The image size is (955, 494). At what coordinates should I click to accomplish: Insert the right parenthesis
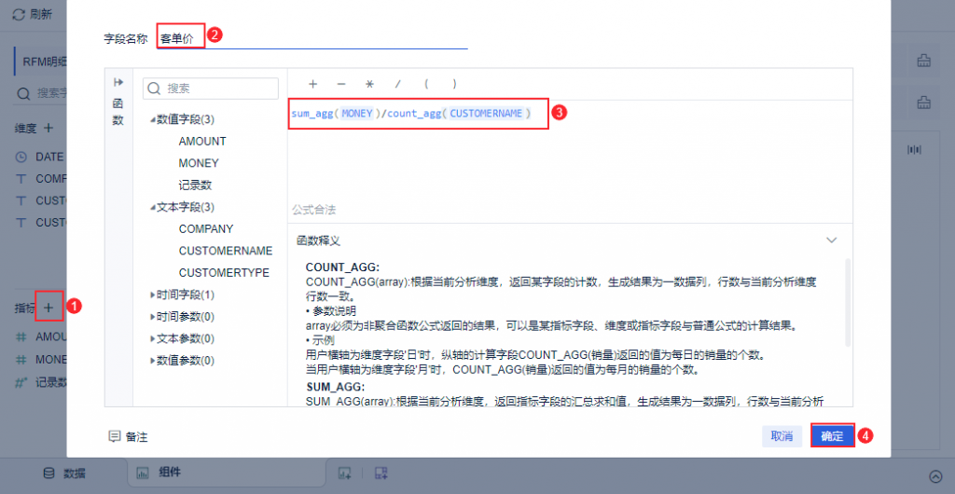click(454, 85)
